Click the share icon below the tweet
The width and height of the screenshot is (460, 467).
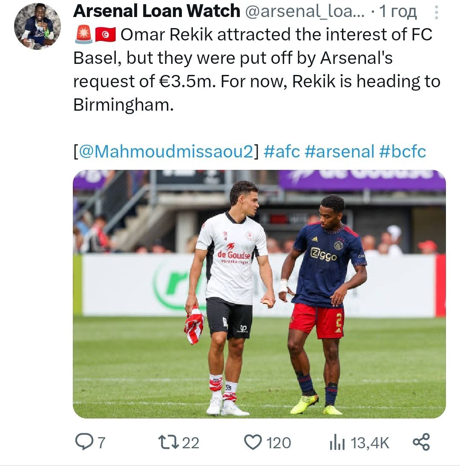421,443
